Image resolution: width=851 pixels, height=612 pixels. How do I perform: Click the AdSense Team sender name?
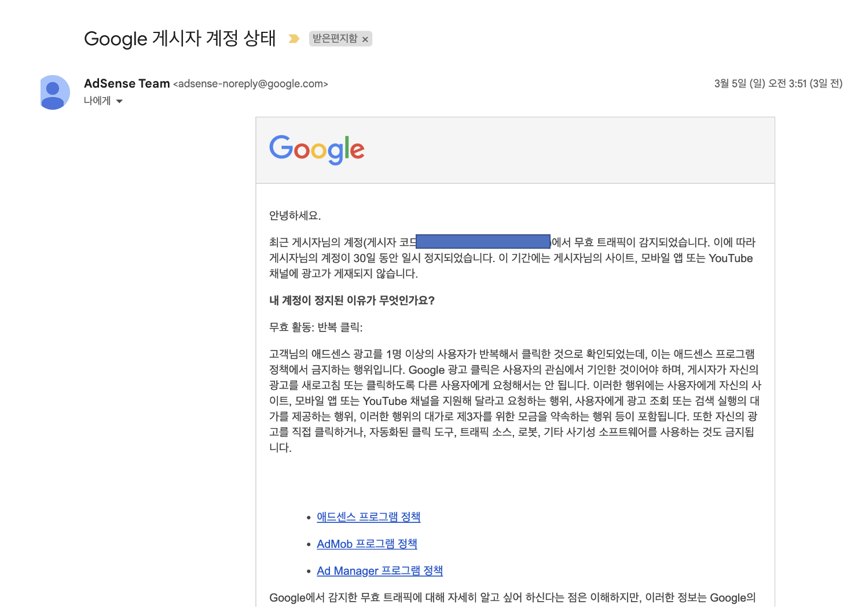pos(127,83)
